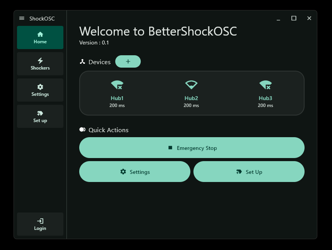This screenshot has height=250, width=332.
Task: Select the Hub1 disconnected wifi icon
Action: 117,85
